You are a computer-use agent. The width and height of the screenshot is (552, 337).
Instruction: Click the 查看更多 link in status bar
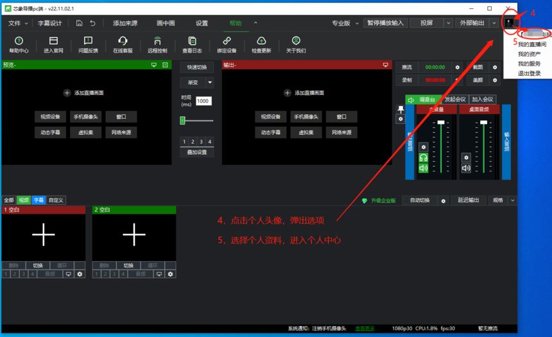coord(365,328)
